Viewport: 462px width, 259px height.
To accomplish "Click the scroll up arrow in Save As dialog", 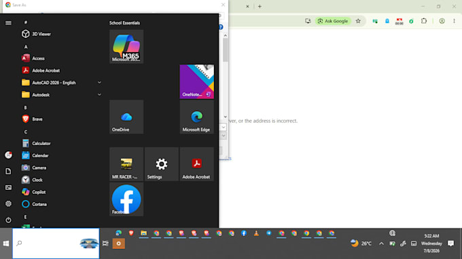I will pyautogui.click(x=226, y=35).
